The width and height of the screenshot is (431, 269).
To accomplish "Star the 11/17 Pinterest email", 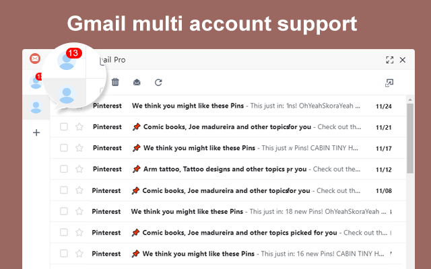I will click(x=79, y=148).
